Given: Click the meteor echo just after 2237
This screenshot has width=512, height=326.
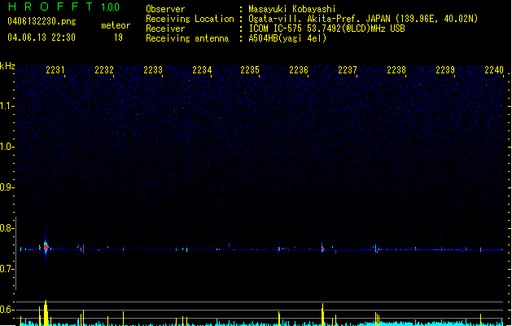Looking at the screenshot, I should [x=376, y=249].
